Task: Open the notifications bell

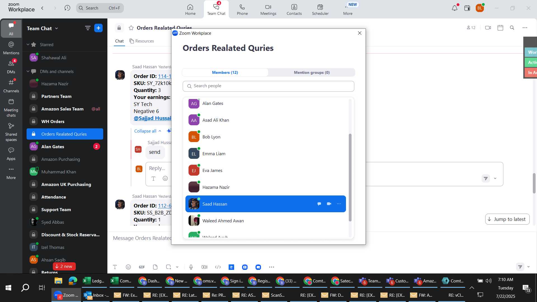Action: click(454, 8)
